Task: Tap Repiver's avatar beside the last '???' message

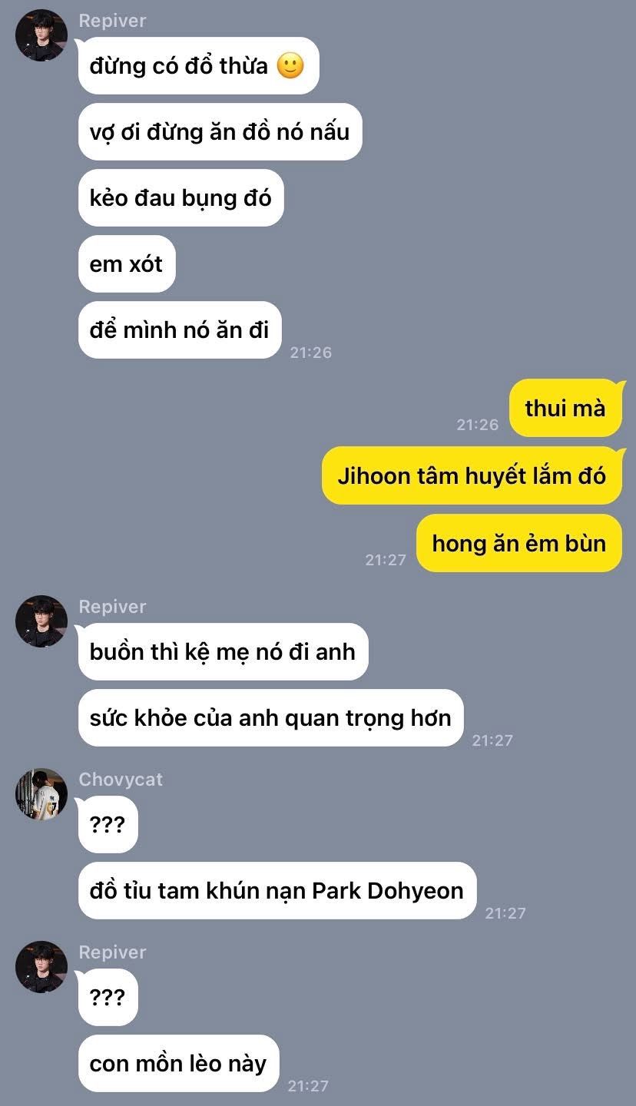Action: (x=41, y=967)
